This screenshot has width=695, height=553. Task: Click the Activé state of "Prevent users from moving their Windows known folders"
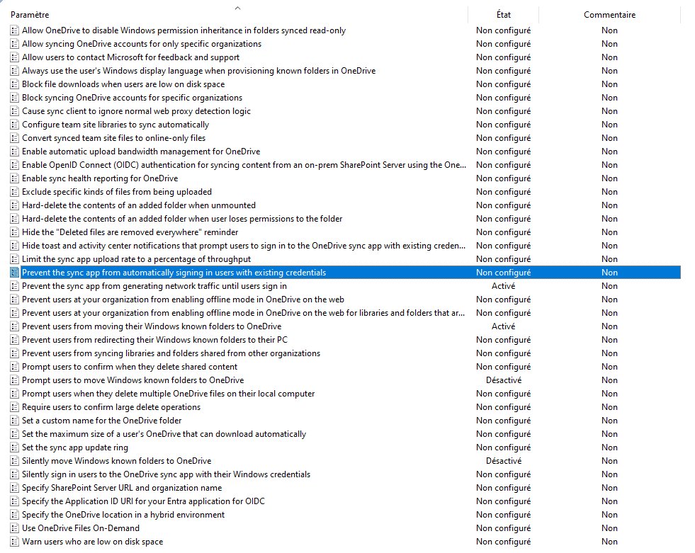pos(504,326)
